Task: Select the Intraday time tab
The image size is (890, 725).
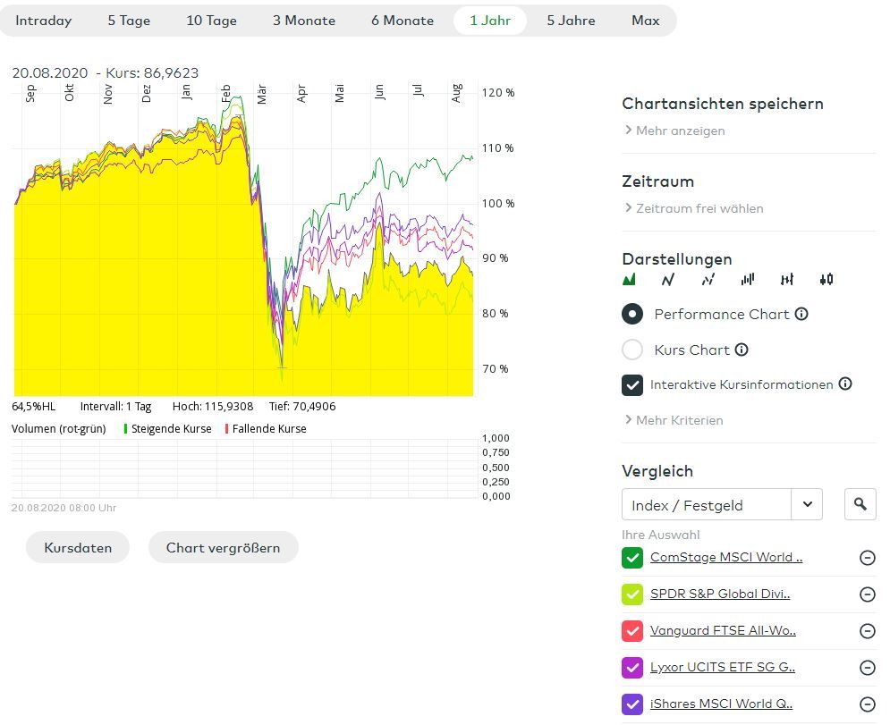Action: tap(44, 21)
